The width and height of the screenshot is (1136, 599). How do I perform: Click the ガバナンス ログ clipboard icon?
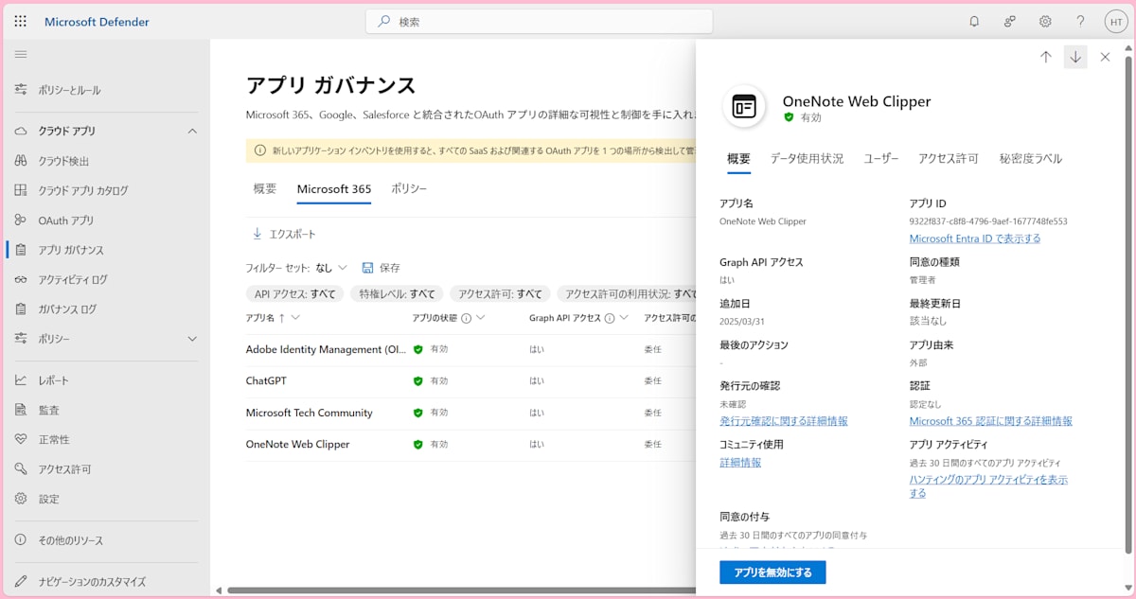point(21,308)
